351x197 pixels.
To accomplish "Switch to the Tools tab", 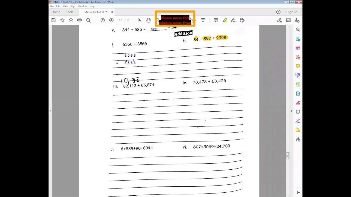I will [x=70, y=12].
